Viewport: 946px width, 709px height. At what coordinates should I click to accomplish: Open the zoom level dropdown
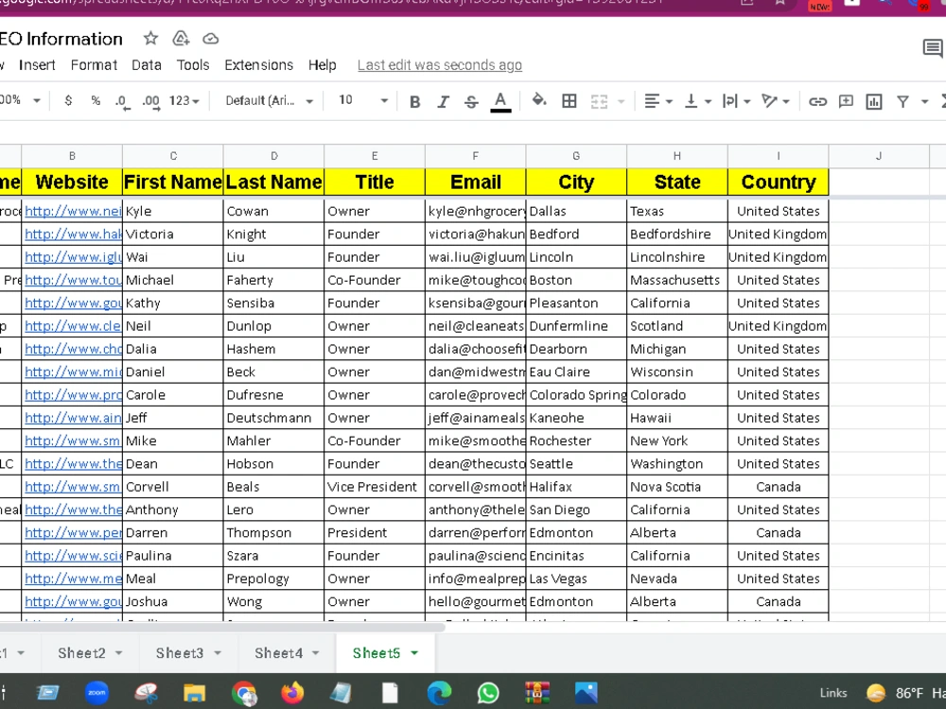coord(20,100)
